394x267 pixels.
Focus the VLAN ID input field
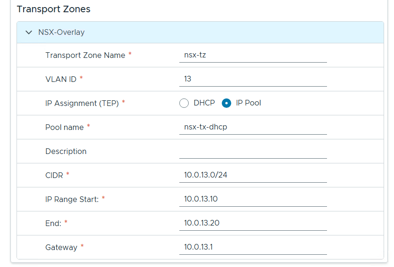click(x=253, y=79)
